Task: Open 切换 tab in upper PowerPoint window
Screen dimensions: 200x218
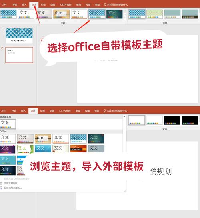Action: coord(43,4)
